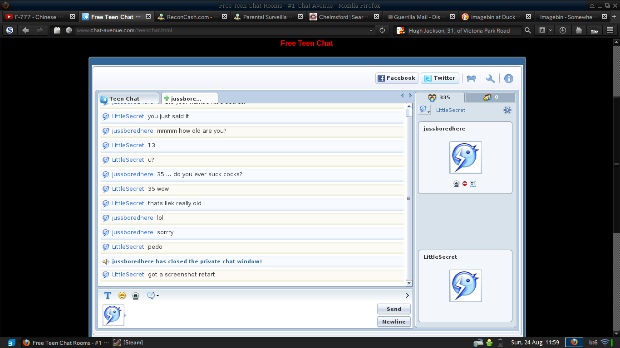The image size is (620, 348).
Task: View jussboredhere's webcam icon
Action: click(457, 184)
